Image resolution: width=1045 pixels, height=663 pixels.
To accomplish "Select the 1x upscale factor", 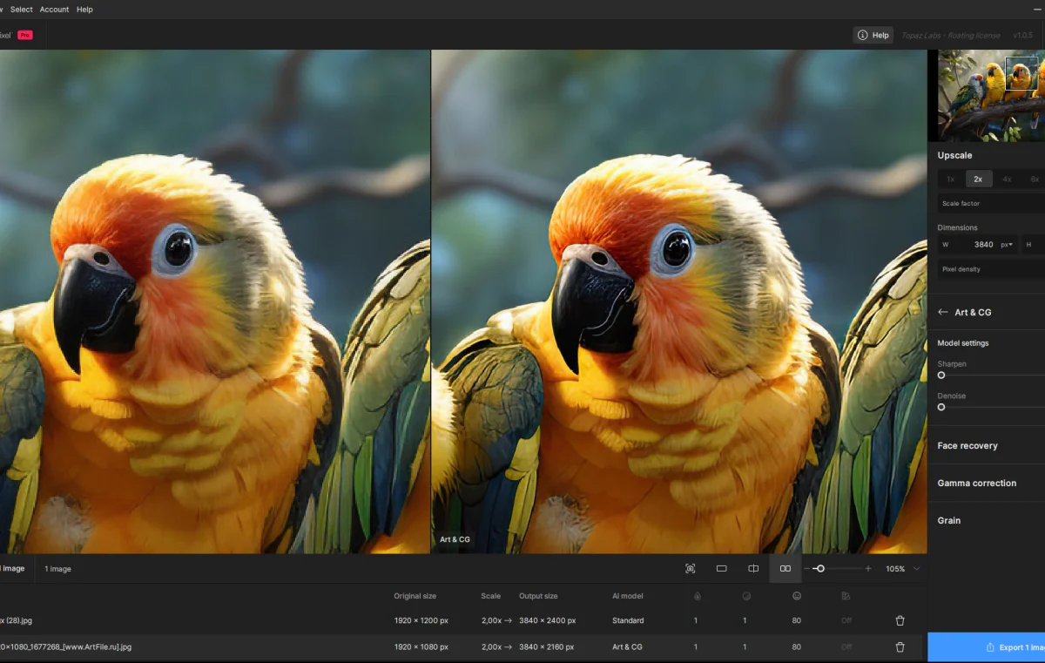I will pyautogui.click(x=950, y=179).
